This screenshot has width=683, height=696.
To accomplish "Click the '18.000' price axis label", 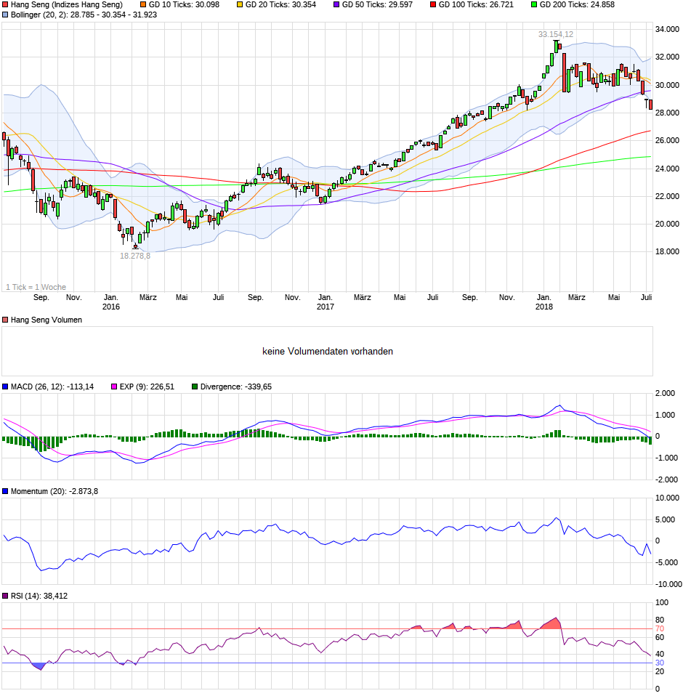I will [667, 251].
